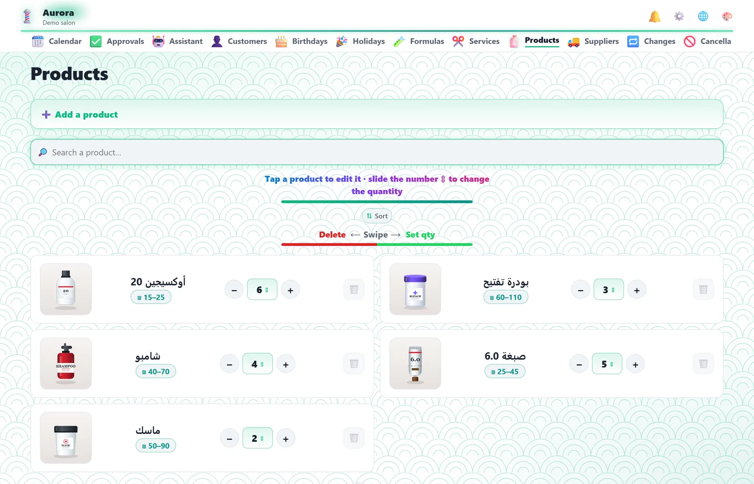
Task: Switch to the Customers tab
Action: pyautogui.click(x=239, y=41)
